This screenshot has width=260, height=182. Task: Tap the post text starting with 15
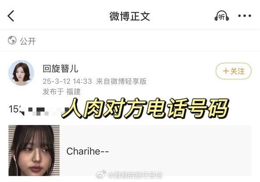click(x=14, y=109)
